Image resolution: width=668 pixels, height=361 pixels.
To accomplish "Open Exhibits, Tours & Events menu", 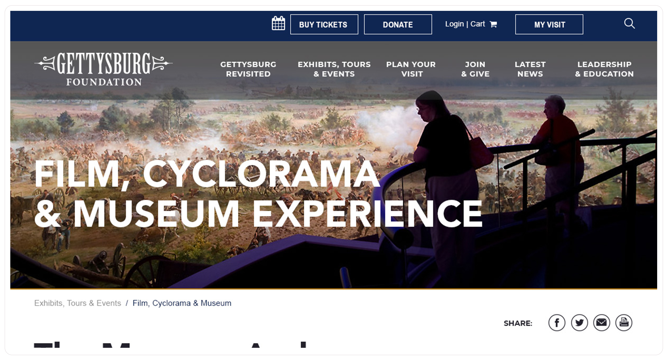I will [x=334, y=69].
